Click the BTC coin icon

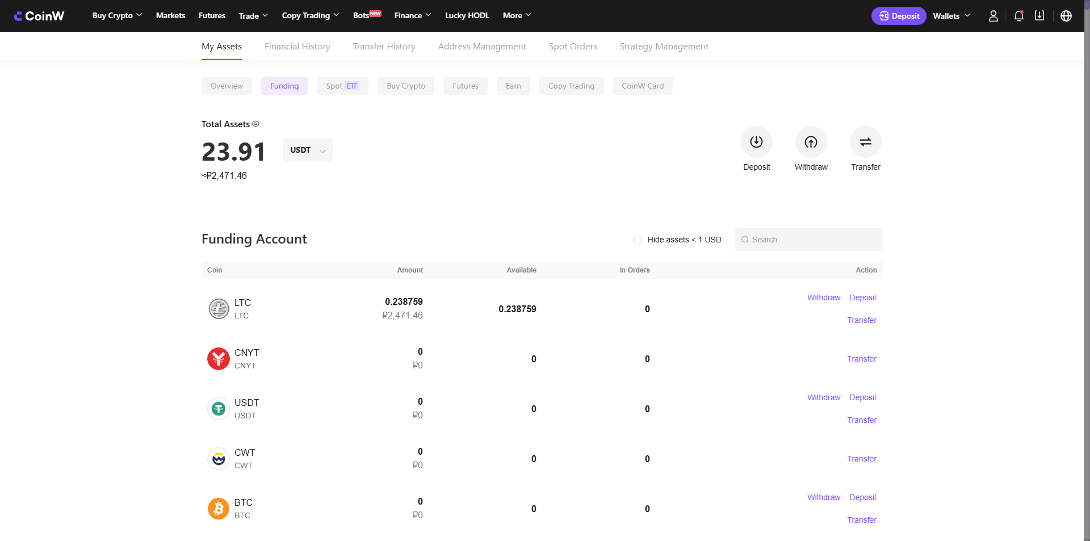[219, 509]
